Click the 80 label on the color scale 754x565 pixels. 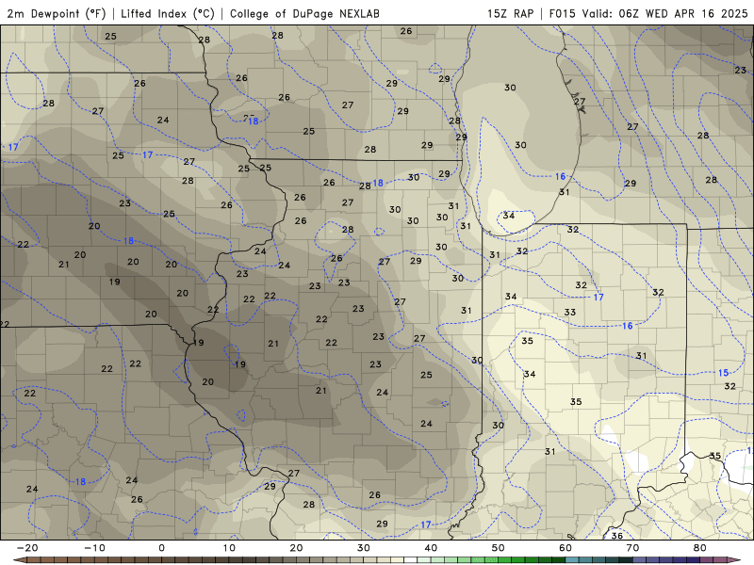pyautogui.click(x=700, y=548)
